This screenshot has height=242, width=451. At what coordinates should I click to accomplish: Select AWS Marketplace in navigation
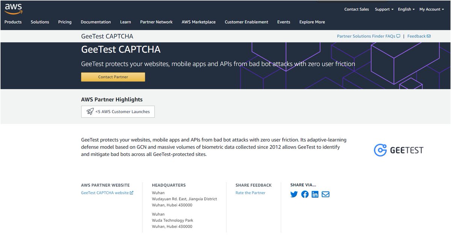(198, 22)
